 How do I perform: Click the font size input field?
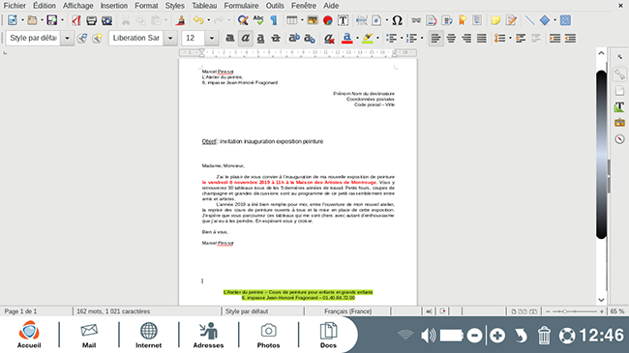194,38
